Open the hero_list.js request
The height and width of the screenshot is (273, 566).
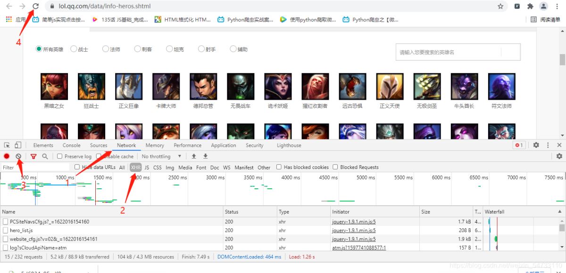click(x=21, y=231)
